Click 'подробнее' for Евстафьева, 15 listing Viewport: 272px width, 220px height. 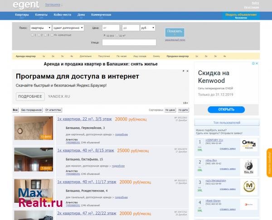coord(118,166)
